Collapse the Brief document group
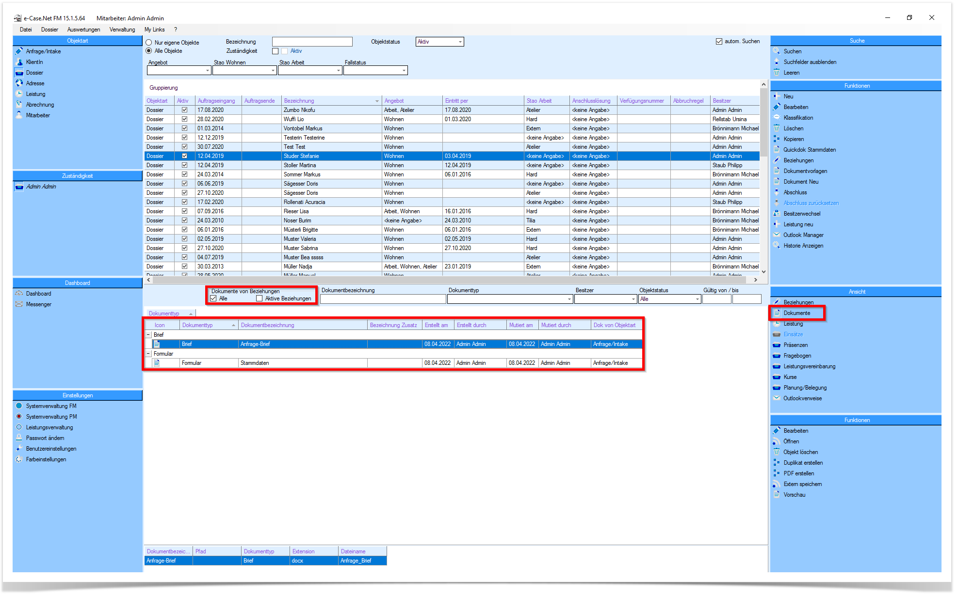The height and width of the screenshot is (596, 958). pyautogui.click(x=149, y=335)
